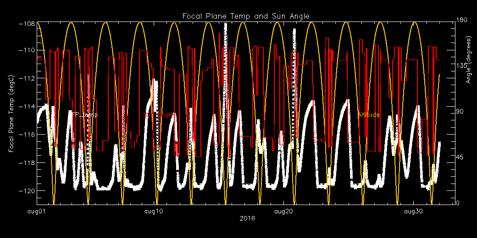Select the 'FP_temp' legend label
Screen dimensions: 477x238
click(85, 115)
